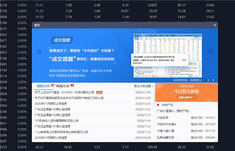Click value 28.52 in bottom table row
235x151 pixels.
tap(39, 147)
